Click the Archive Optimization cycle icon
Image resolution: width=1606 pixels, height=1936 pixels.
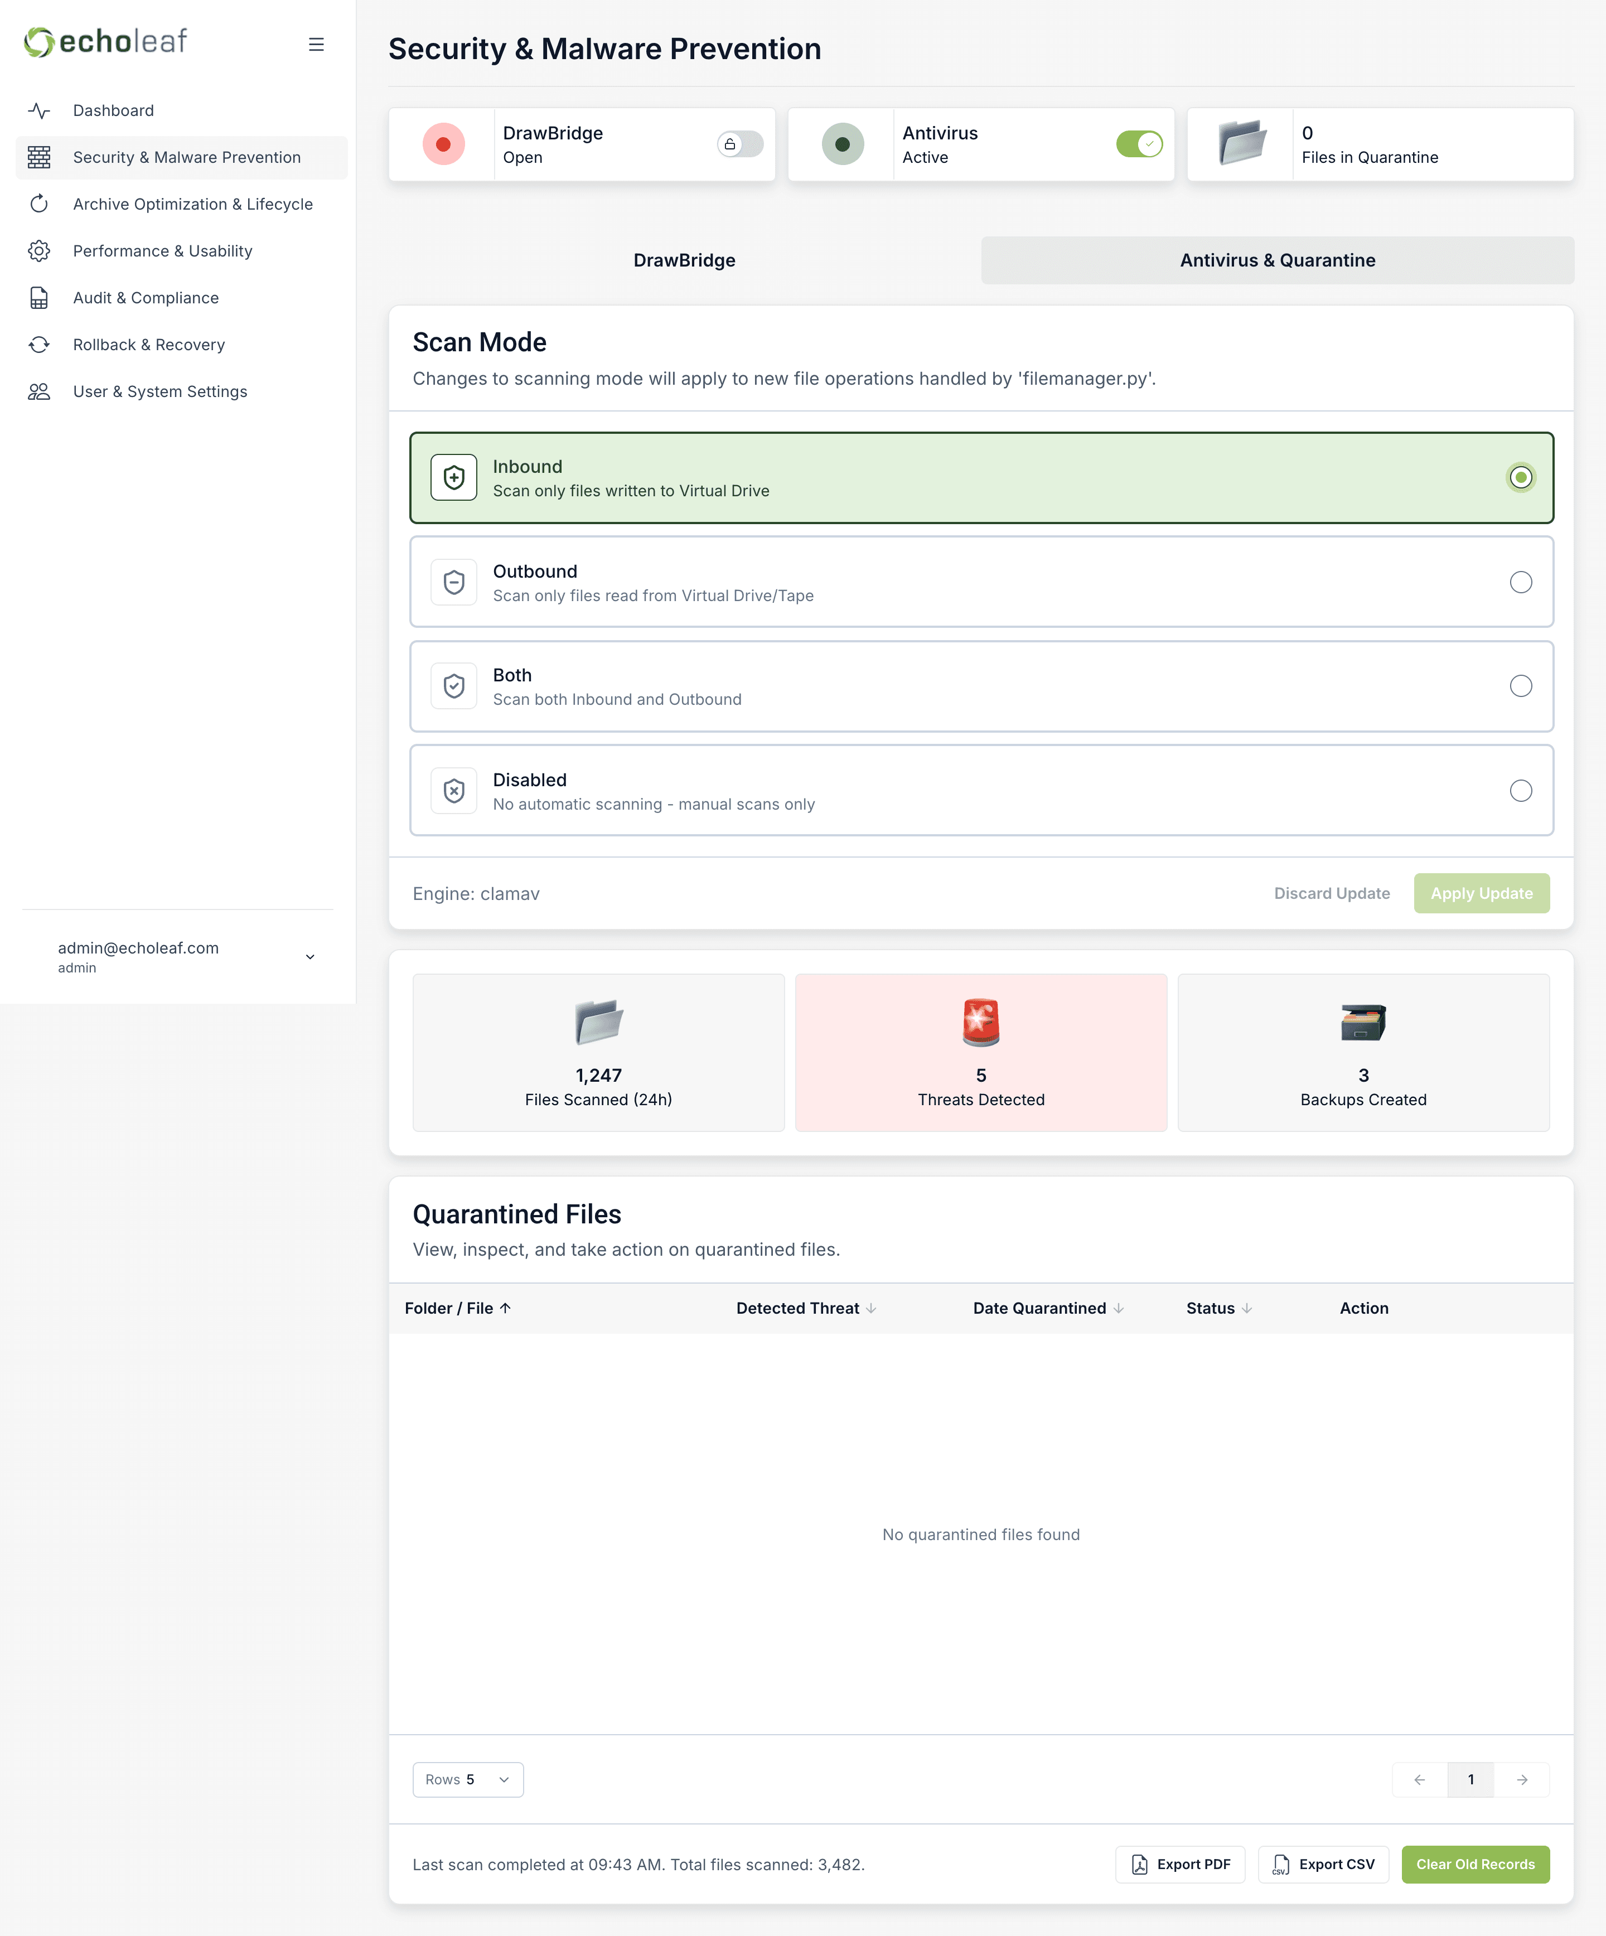coord(38,204)
